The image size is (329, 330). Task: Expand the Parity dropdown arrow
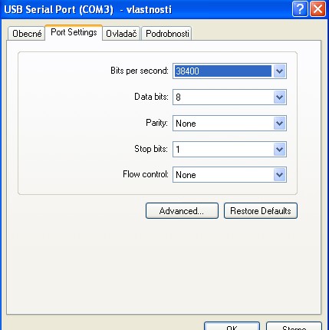coord(279,124)
